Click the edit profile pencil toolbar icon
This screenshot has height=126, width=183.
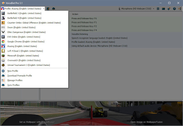click(48, 9)
